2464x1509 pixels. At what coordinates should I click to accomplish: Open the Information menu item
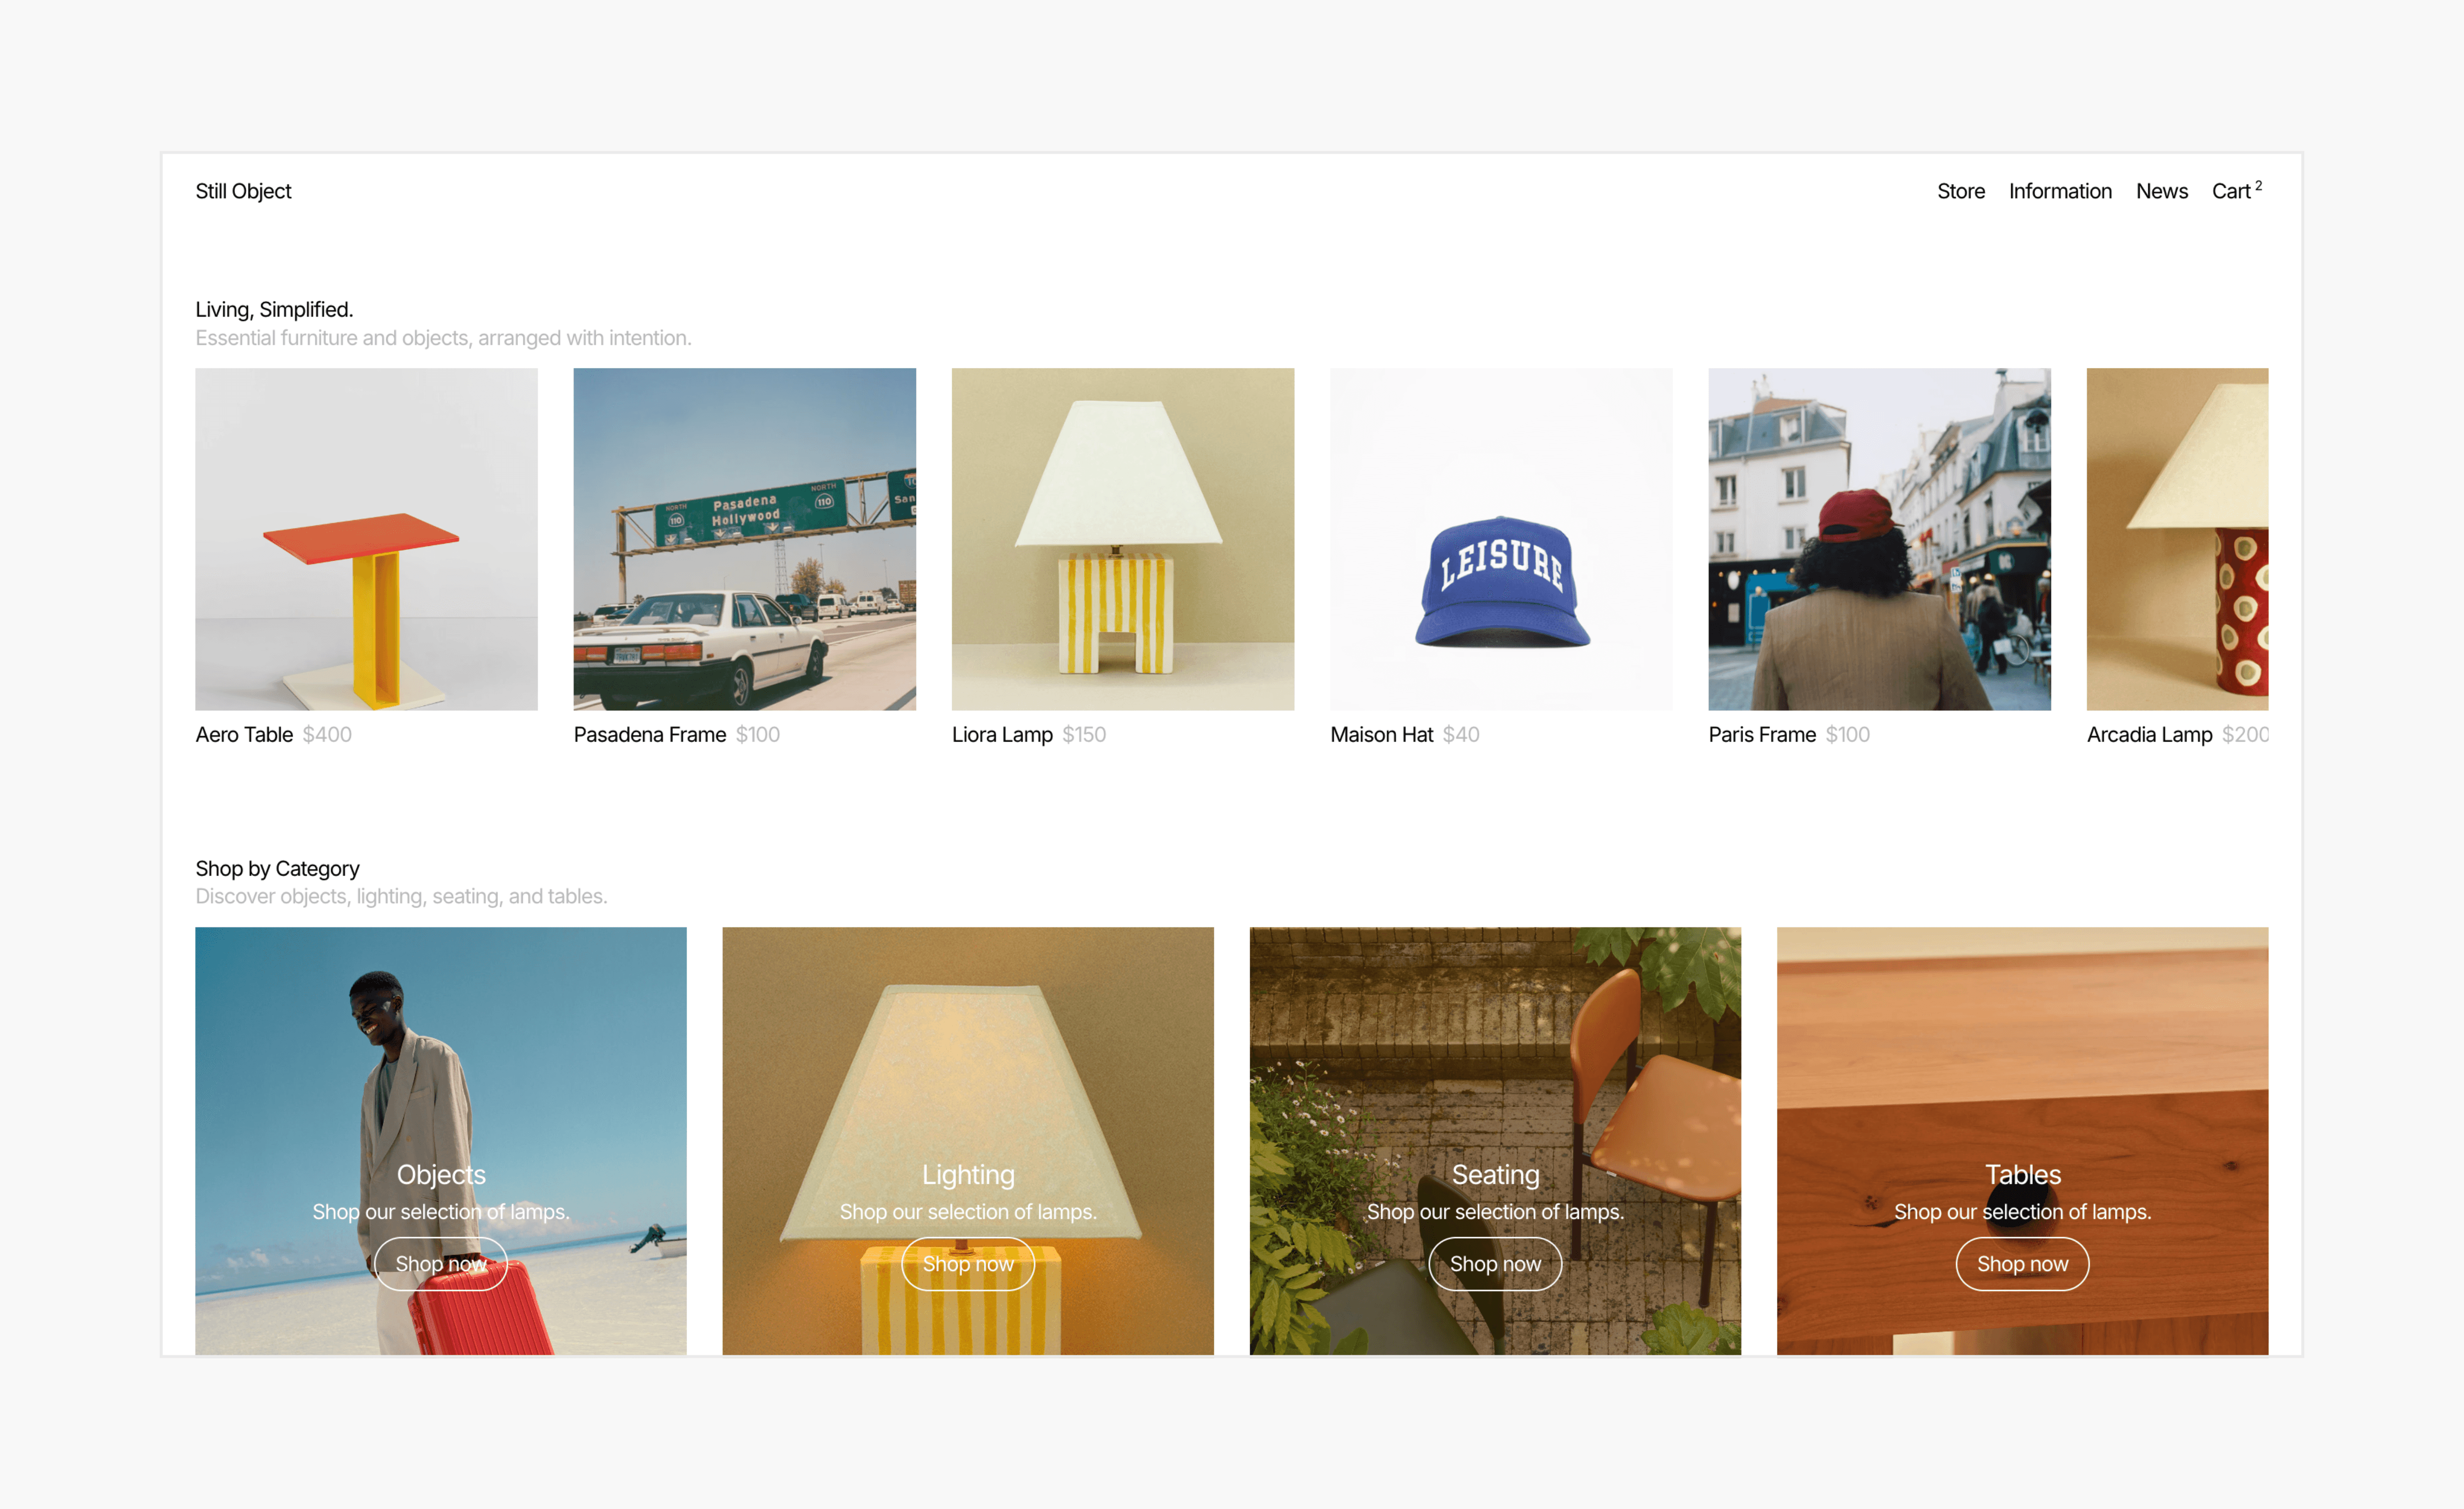(x=2060, y=191)
